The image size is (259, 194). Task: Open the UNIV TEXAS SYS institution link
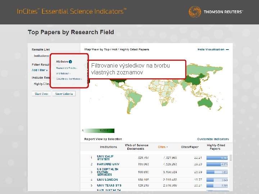click(109, 185)
